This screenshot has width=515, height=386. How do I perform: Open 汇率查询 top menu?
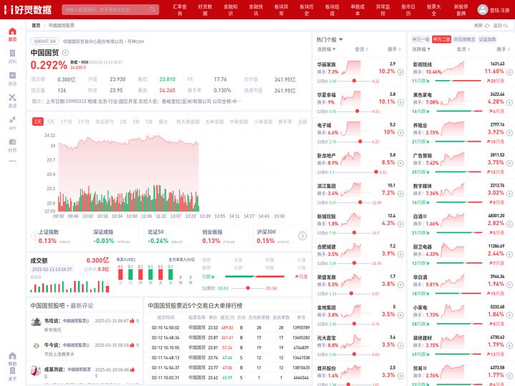180,9
